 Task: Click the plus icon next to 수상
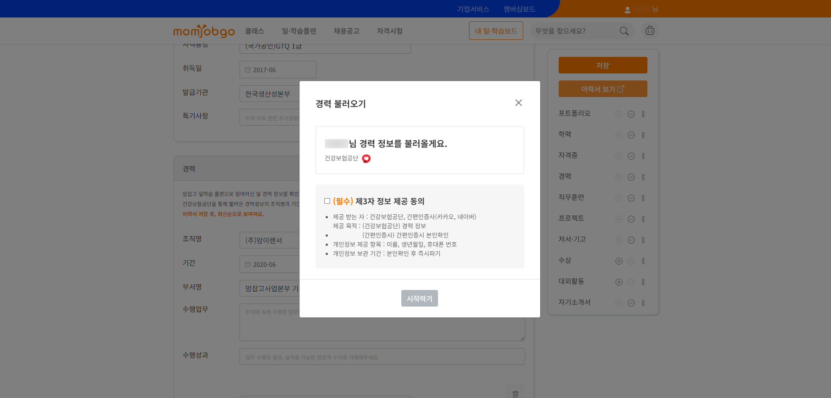coord(619,261)
